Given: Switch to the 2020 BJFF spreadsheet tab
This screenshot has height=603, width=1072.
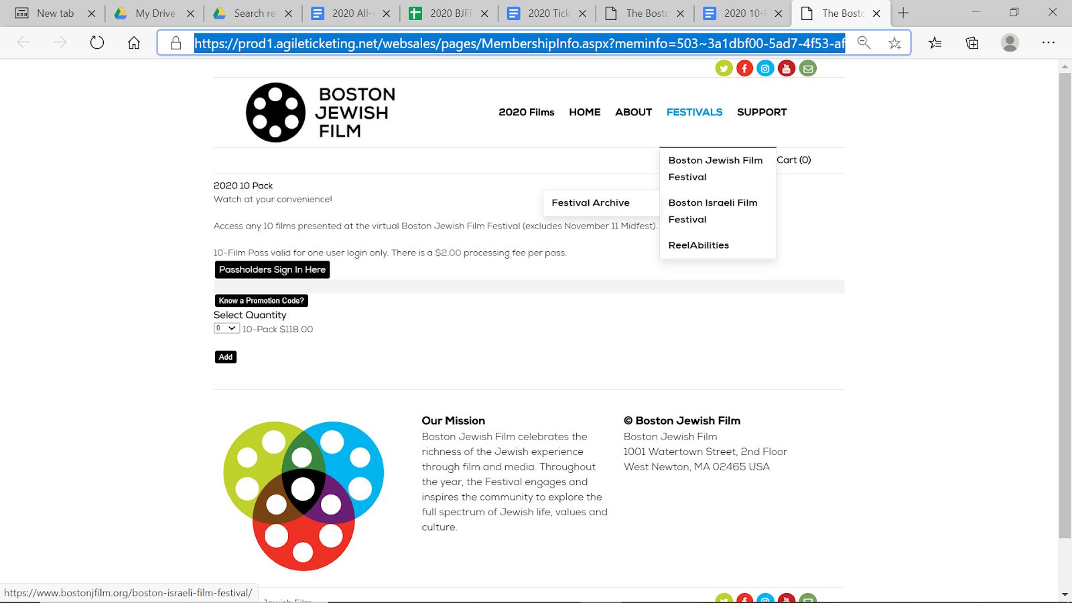Looking at the screenshot, I should 448,13.
